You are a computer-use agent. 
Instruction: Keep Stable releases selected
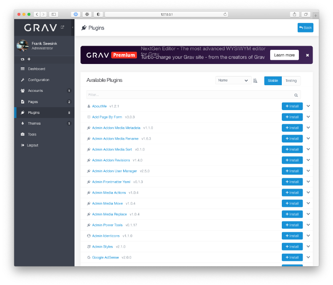(273, 81)
